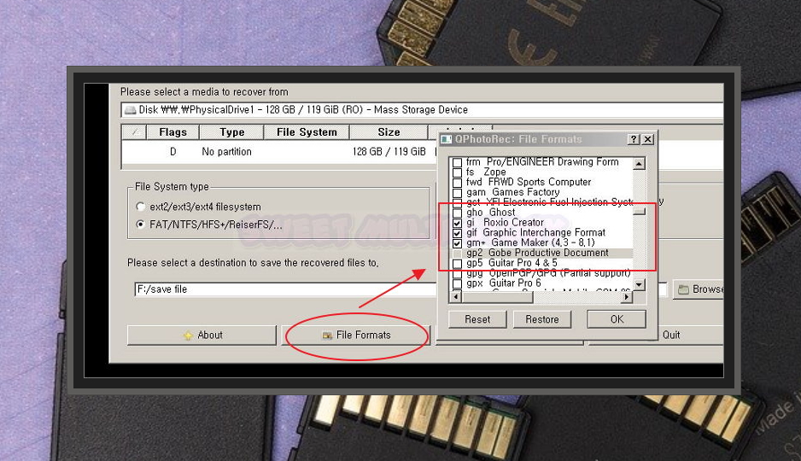The width and height of the screenshot is (801, 461).
Task: Open the About dialog
Action: tap(202, 335)
